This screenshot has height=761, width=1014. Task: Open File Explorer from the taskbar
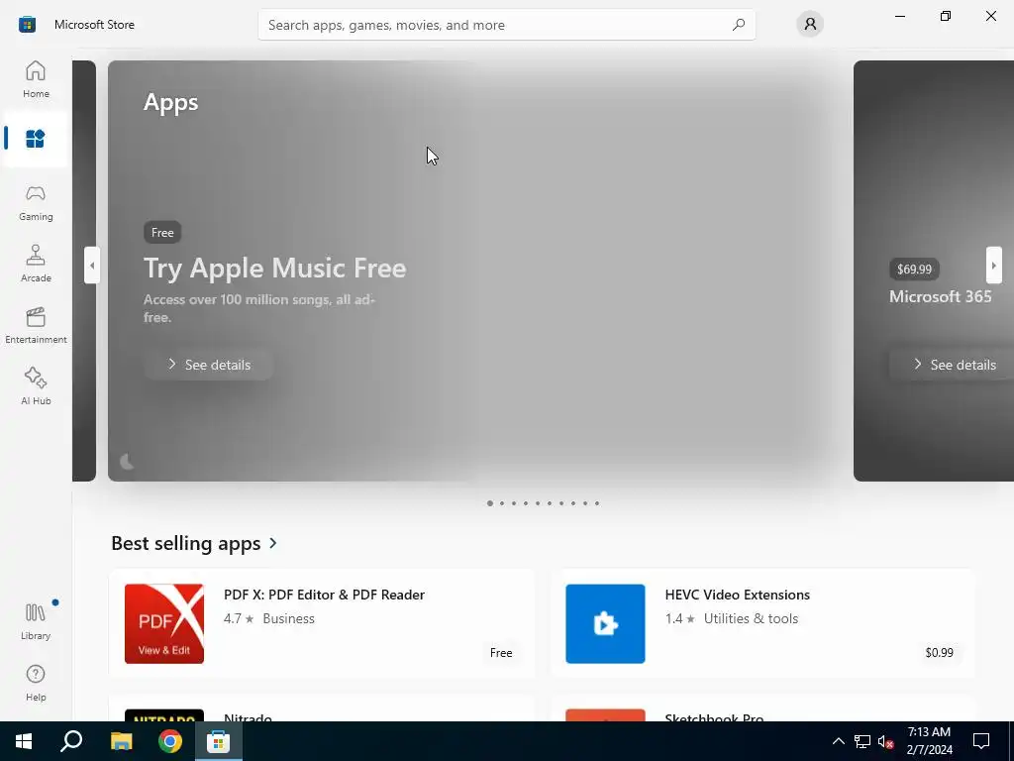click(x=121, y=741)
